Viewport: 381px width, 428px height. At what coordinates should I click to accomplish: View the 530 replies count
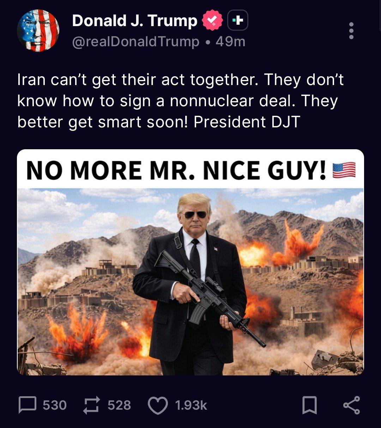click(55, 405)
